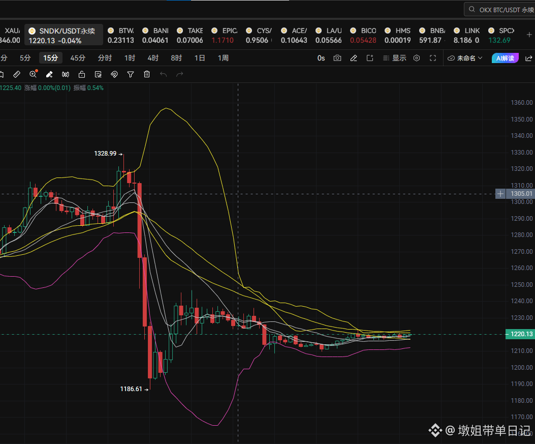Click the 1220.13 current price label
Viewport: 535px width, 444px height.
(x=520, y=334)
